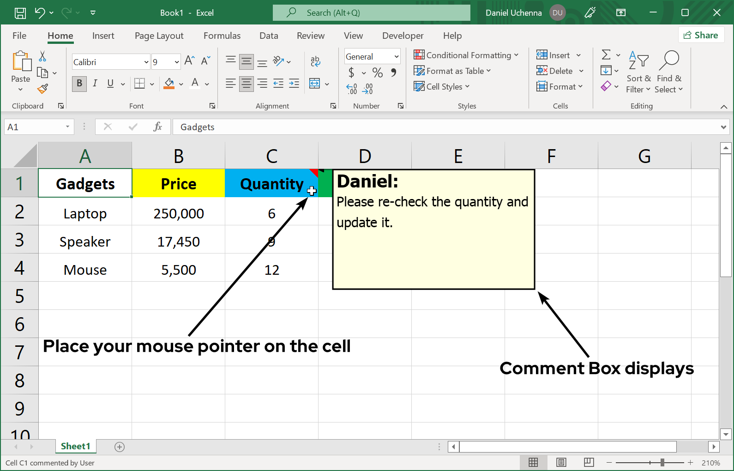
Task: Toggle Italic formatting
Action: 95,84
